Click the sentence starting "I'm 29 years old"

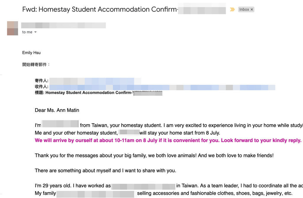pyautogui.click(x=169, y=186)
